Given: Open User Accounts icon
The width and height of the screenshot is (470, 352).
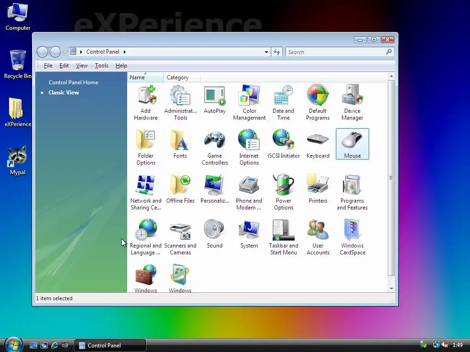Looking at the screenshot, I should pos(318,237).
